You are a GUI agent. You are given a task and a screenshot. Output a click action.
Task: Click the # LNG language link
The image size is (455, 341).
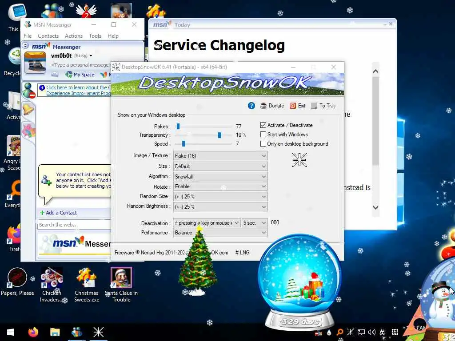point(242,253)
